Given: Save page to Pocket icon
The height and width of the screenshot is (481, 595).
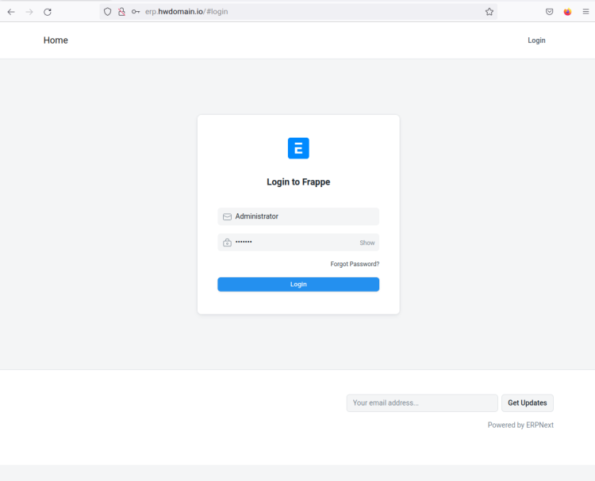Looking at the screenshot, I should (549, 12).
